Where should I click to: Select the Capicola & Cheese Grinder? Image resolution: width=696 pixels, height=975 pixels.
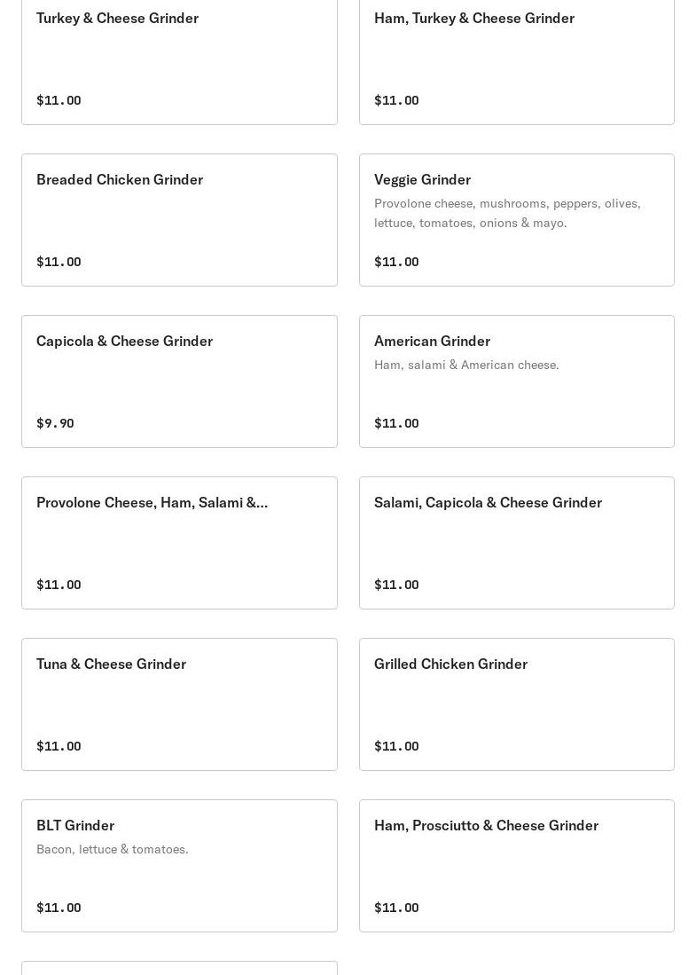[180, 381]
